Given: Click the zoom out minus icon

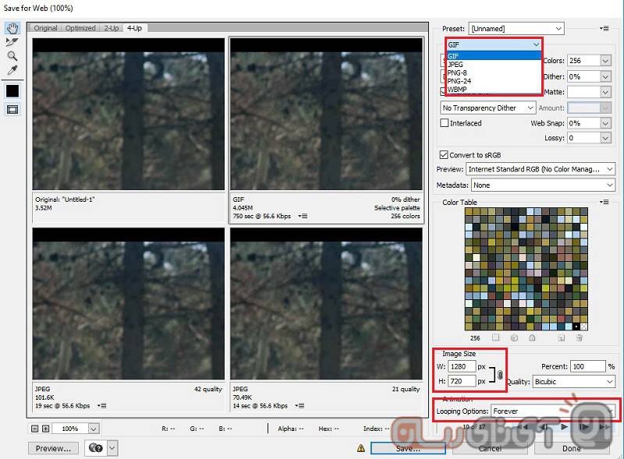Looking at the screenshot, I should [x=35, y=429].
